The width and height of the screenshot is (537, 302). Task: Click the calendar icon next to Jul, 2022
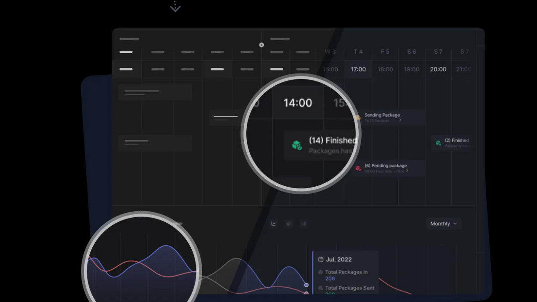[321, 260]
